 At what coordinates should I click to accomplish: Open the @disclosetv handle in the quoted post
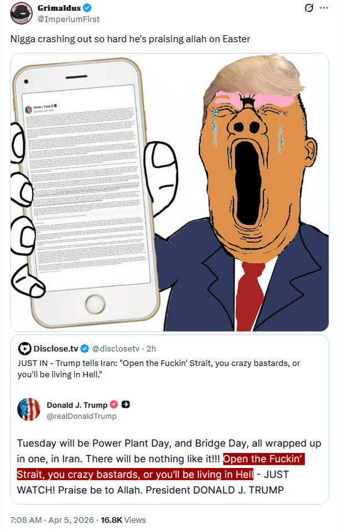116,348
